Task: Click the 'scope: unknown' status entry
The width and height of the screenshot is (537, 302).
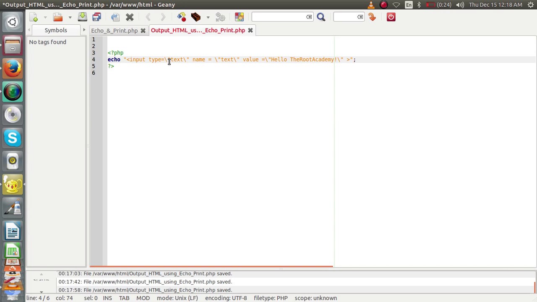Action: point(315,298)
